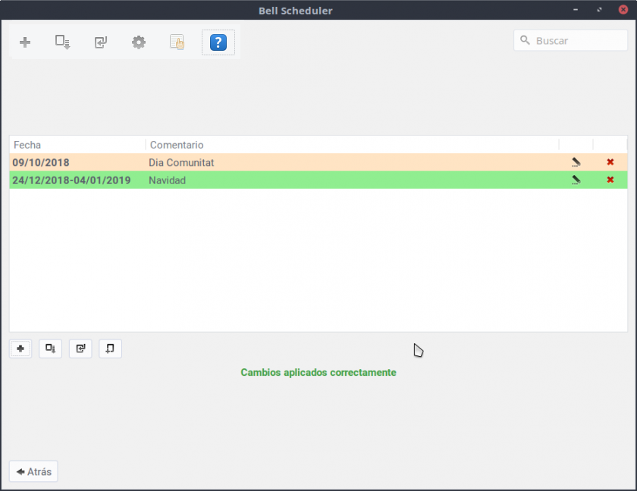The image size is (637, 491).
Task: Edit the Dia Comunitat entry with pencil icon
Action: (576, 162)
